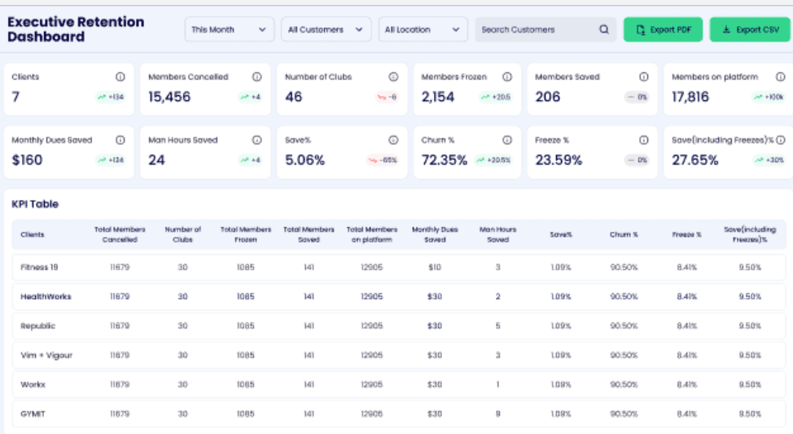Screen dimensions: 793x434
Task: Click the info icon on Clients card
Action: click(x=120, y=77)
